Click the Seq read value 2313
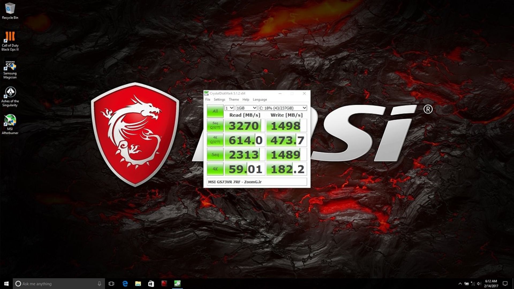This screenshot has width=514, height=289. pyautogui.click(x=245, y=154)
